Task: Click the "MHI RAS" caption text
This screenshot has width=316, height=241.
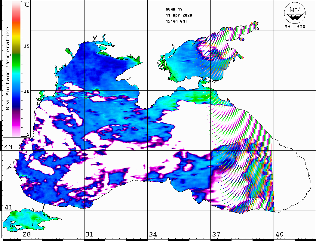Action: pyautogui.click(x=295, y=26)
